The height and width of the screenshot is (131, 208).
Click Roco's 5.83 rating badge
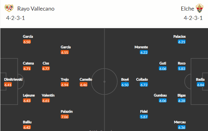coord(182,68)
